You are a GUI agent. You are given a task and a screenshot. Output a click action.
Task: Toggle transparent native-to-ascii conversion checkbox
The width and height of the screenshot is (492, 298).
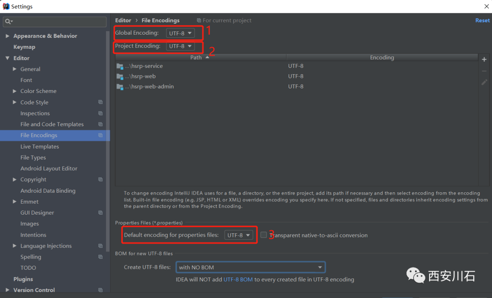click(264, 235)
